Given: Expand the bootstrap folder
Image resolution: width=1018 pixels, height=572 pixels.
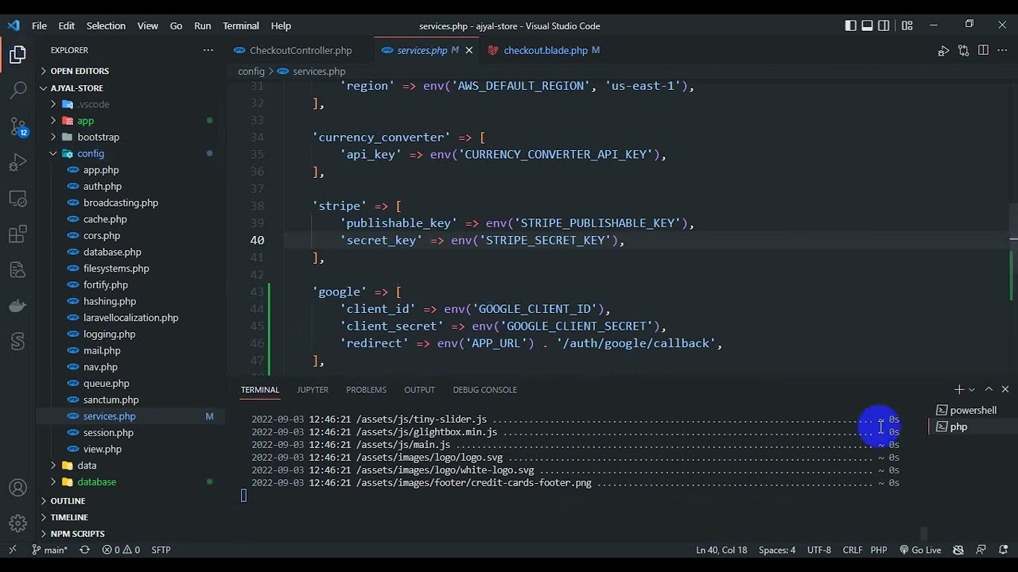Looking at the screenshot, I should (x=98, y=137).
